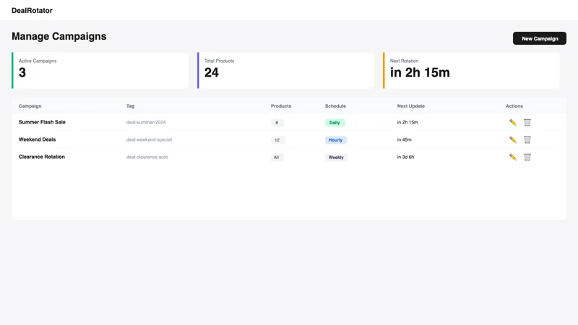Viewport: 578px width, 325px height.
Task: Click pencil icon for Weekend Deals
Action: tap(513, 139)
